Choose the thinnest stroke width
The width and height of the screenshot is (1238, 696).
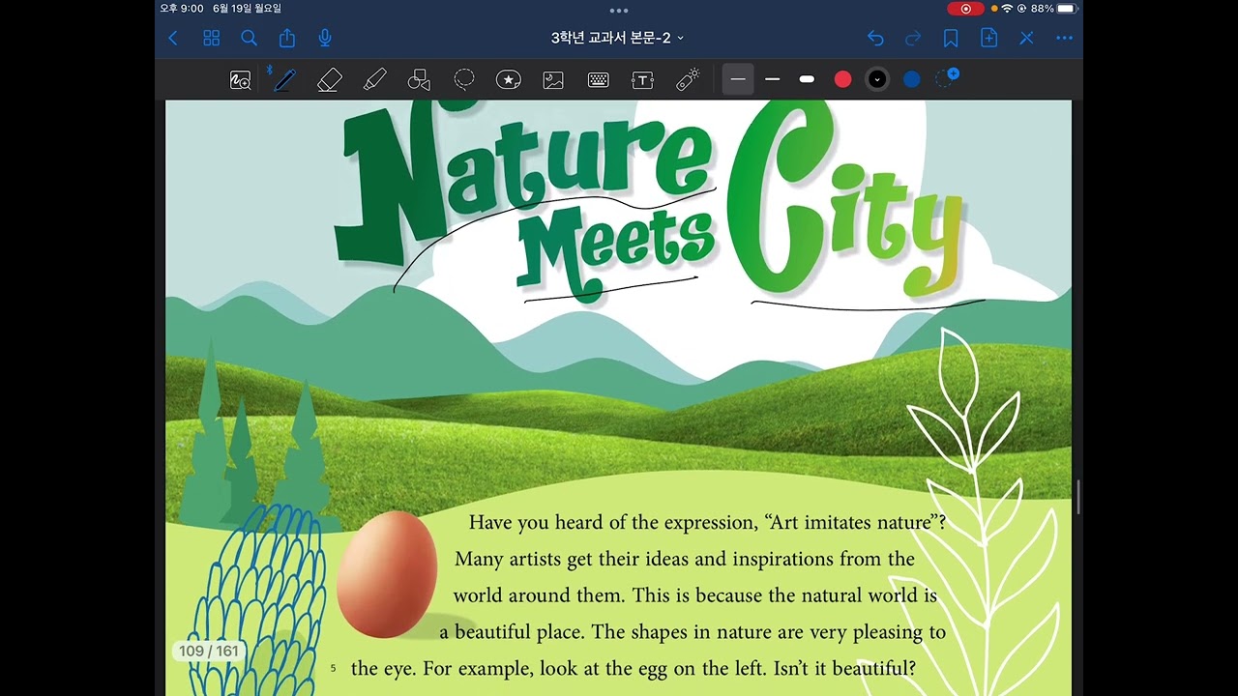738,79
